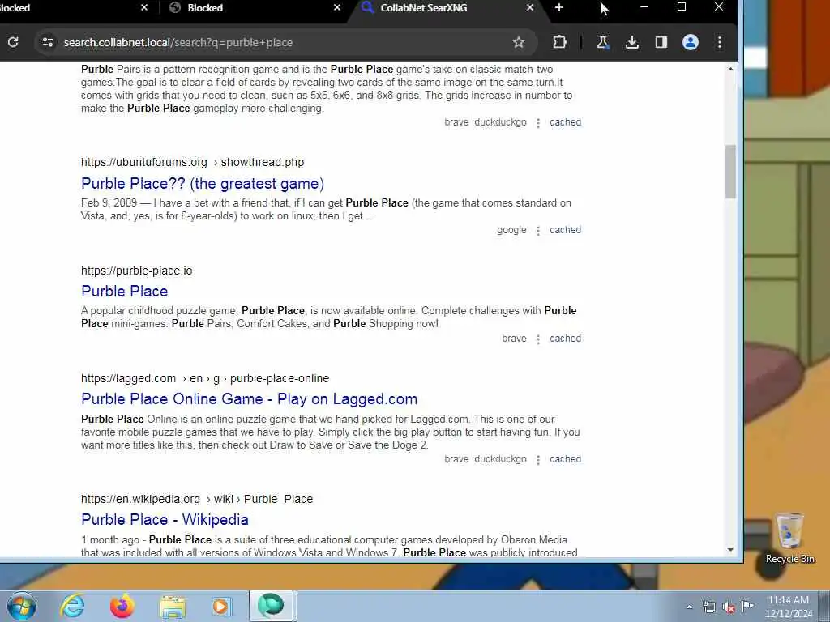Open muted volume tray icon
Viewport: 830px width, 622px height.
[729, 607]
